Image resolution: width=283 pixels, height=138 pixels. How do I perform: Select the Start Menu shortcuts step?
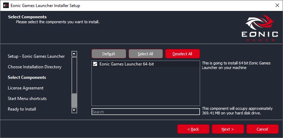[27, 99]
